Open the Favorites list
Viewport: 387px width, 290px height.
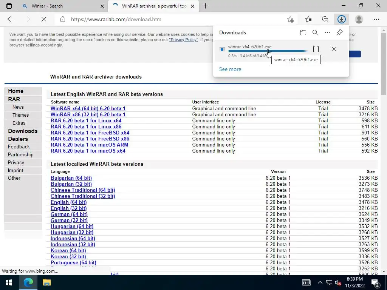[x=308, y=19]
